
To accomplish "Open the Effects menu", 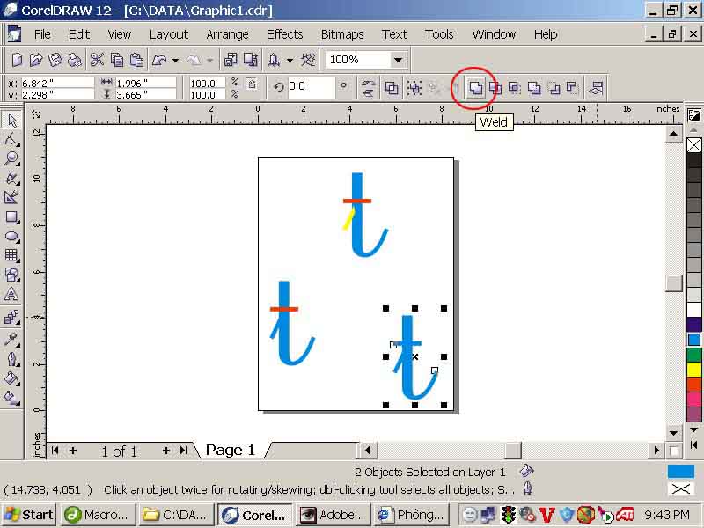I will [x=284, y=34].
